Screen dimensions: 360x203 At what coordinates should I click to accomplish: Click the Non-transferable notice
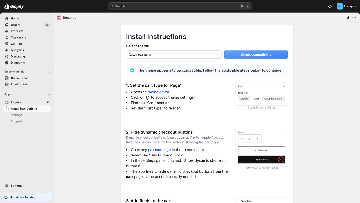27,197
